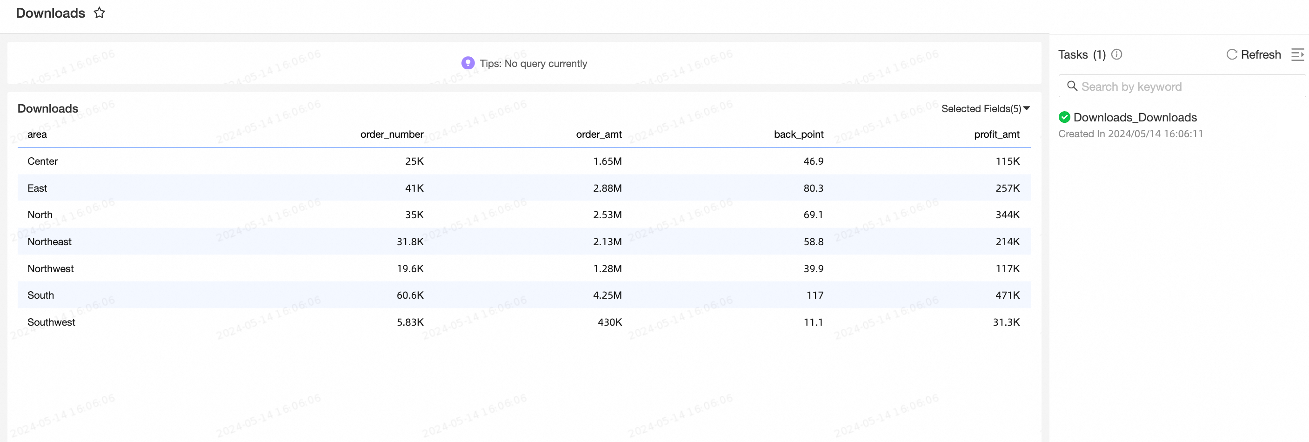Click the order_amt column header

pos(599,134)
